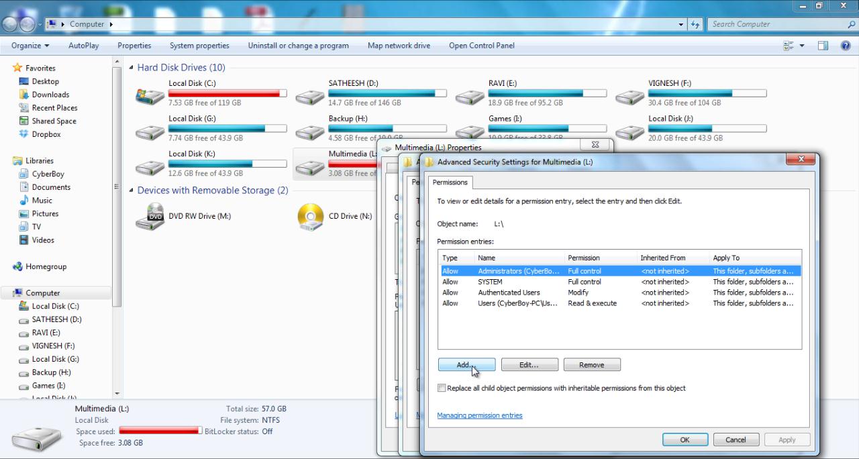
Task: Open the Organize dropdown menu
Action: 29,45
